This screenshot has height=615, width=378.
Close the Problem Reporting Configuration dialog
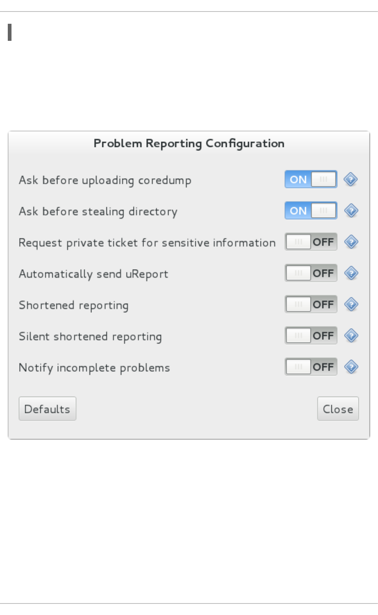tap(338, 409)
